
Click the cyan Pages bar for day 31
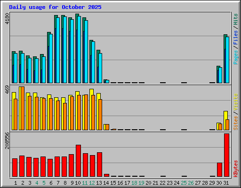227,60
